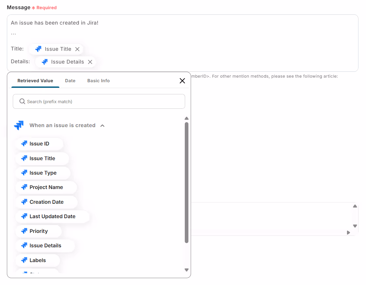Click the 'An issue has been created in Jira!' text
366x285 pixels.
coord(55,23)
